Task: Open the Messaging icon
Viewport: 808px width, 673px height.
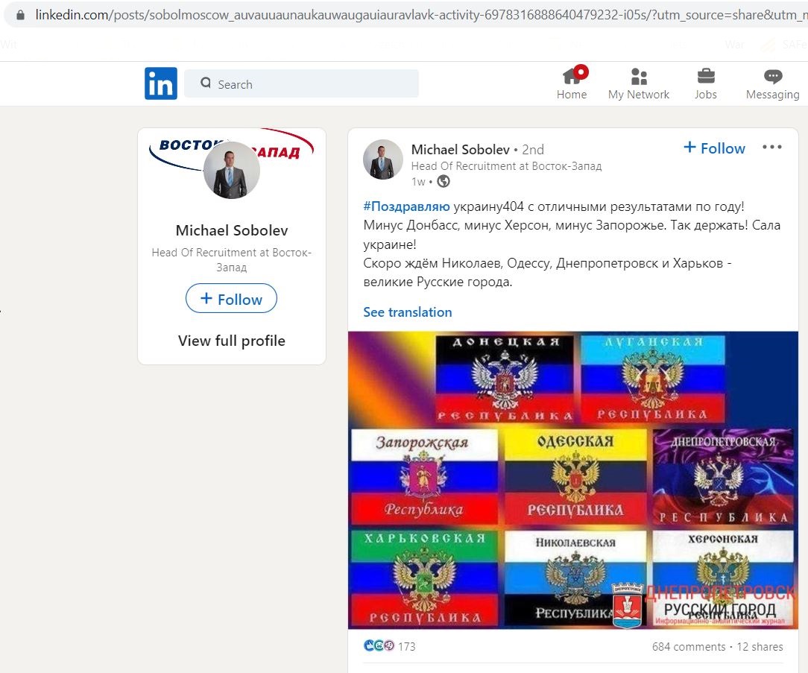Action: tap(773, 76)
